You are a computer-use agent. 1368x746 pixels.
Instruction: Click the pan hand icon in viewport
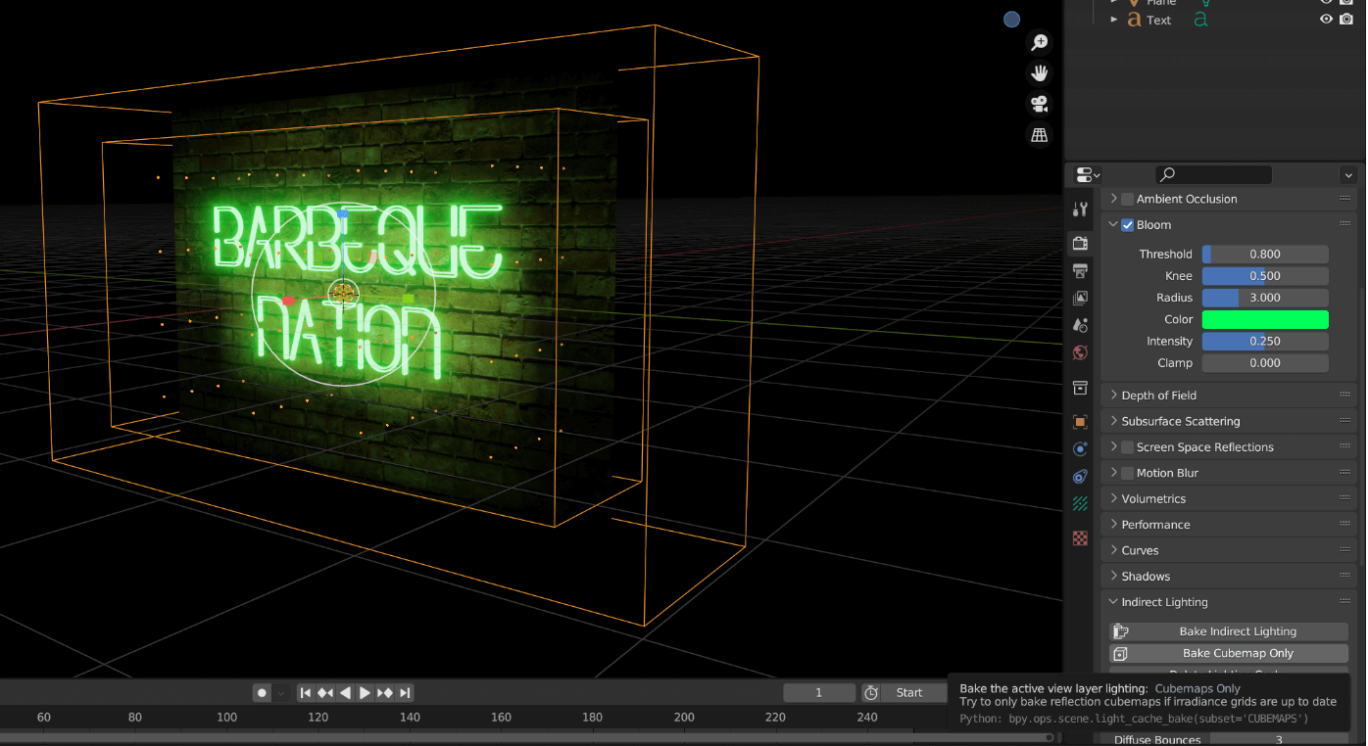click(x=1039, y=73)
